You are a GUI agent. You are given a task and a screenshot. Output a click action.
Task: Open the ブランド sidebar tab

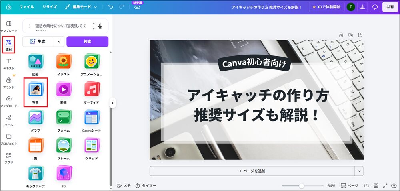[9, 83]
